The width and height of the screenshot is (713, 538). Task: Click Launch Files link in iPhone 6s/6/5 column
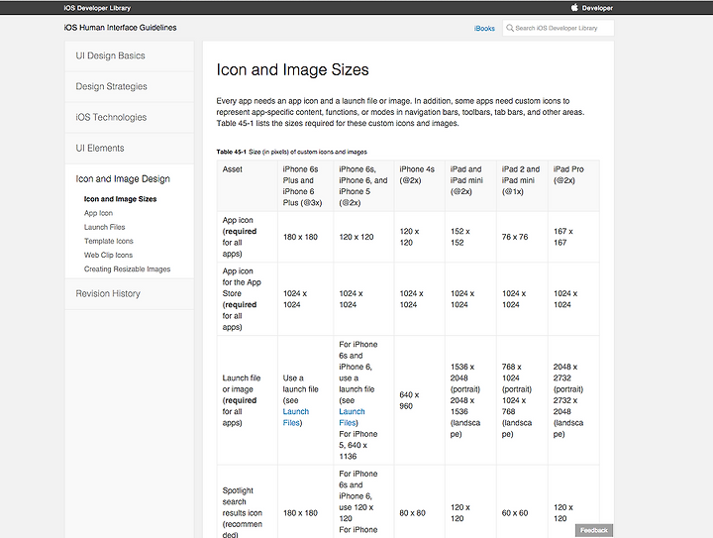coord(352,417)
